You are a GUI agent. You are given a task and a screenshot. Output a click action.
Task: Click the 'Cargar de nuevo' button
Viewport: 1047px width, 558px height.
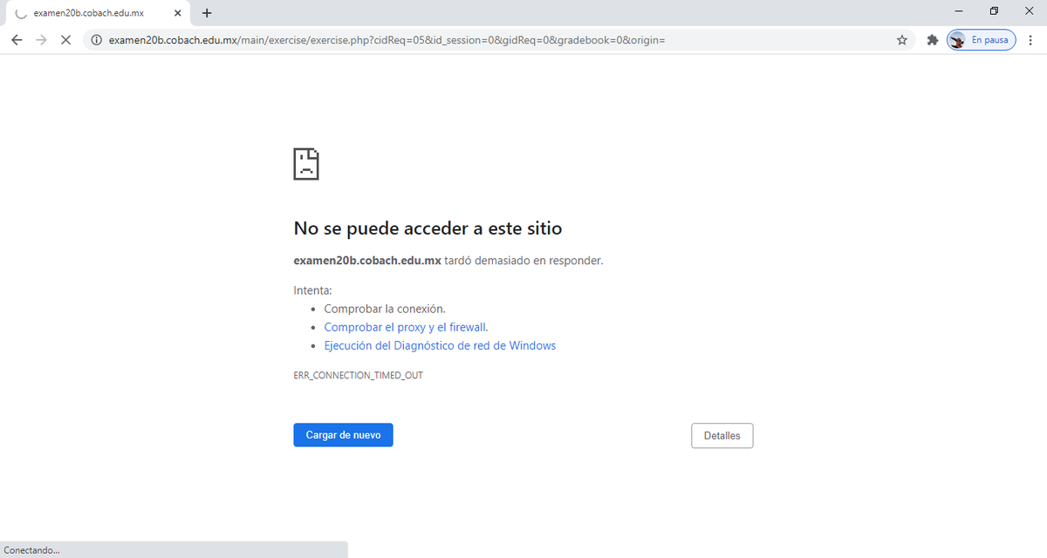tap(343, 435)
